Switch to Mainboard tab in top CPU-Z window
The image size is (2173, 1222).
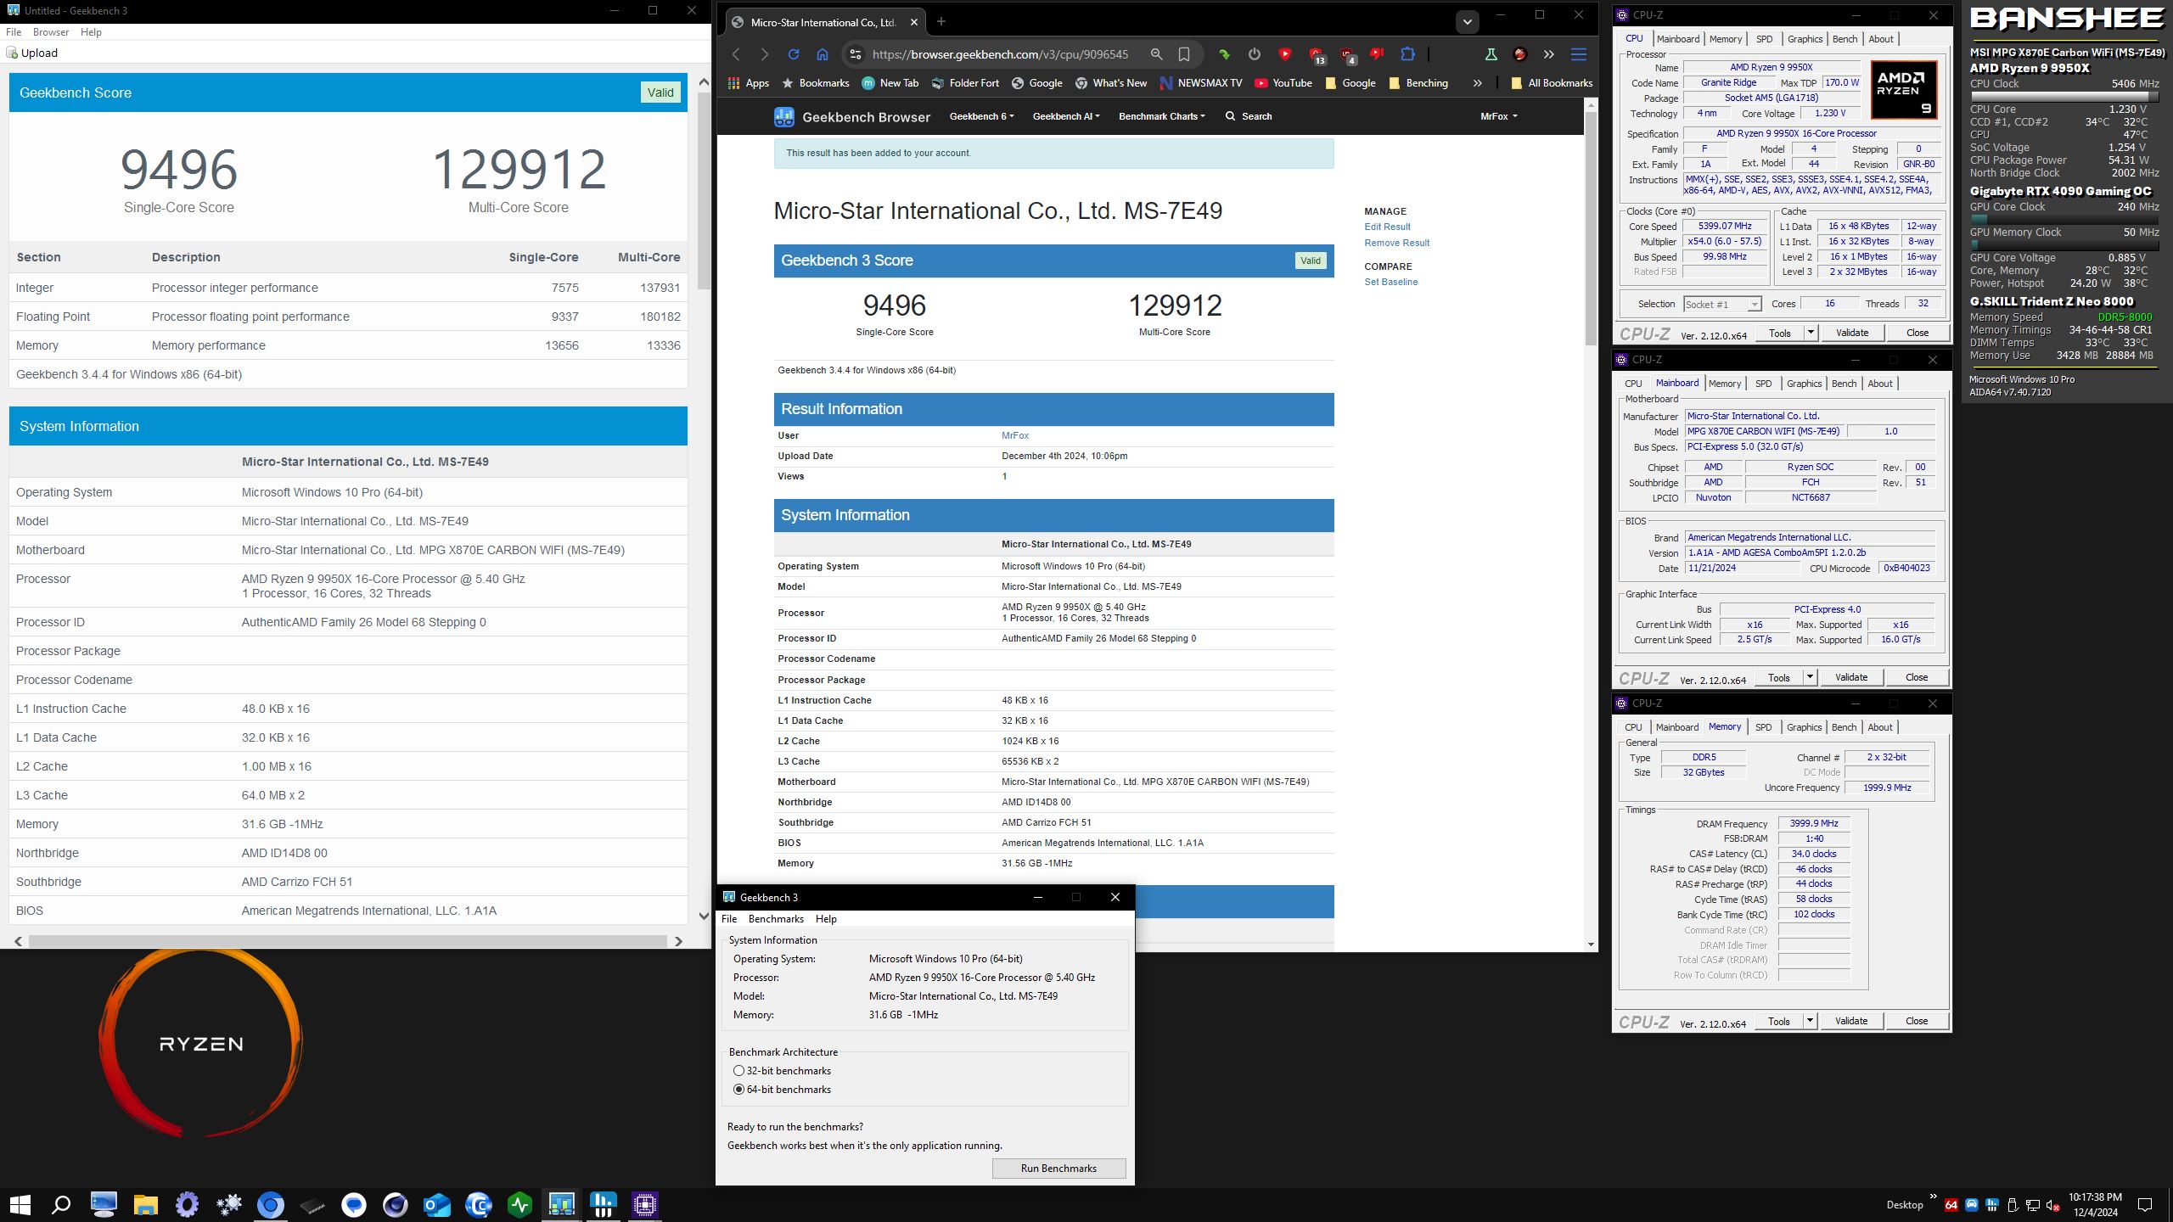point(1677,39)
